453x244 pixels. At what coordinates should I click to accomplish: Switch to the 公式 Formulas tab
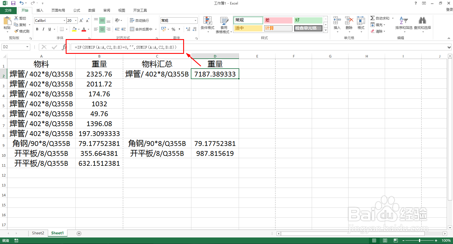[77, 10]
